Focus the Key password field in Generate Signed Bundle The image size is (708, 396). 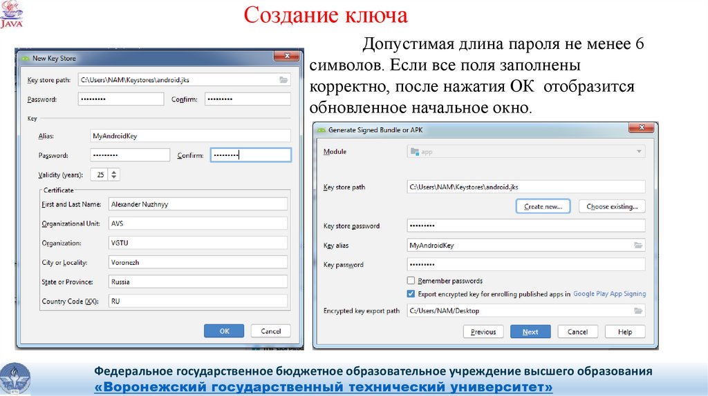pyautogui.click(x=526, y=264)
